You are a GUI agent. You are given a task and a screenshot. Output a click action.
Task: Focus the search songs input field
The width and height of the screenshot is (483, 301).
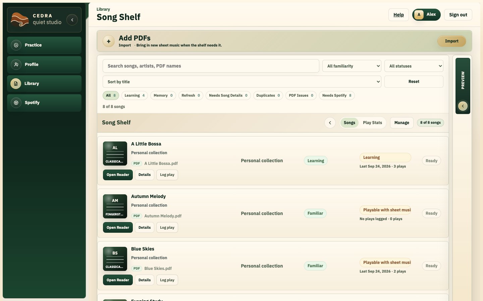point(211,66)
